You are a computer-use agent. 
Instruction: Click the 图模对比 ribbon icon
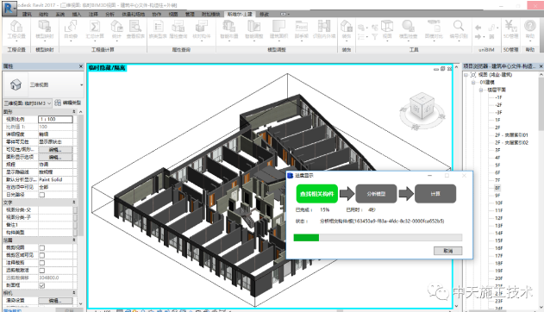pos(434,27)
